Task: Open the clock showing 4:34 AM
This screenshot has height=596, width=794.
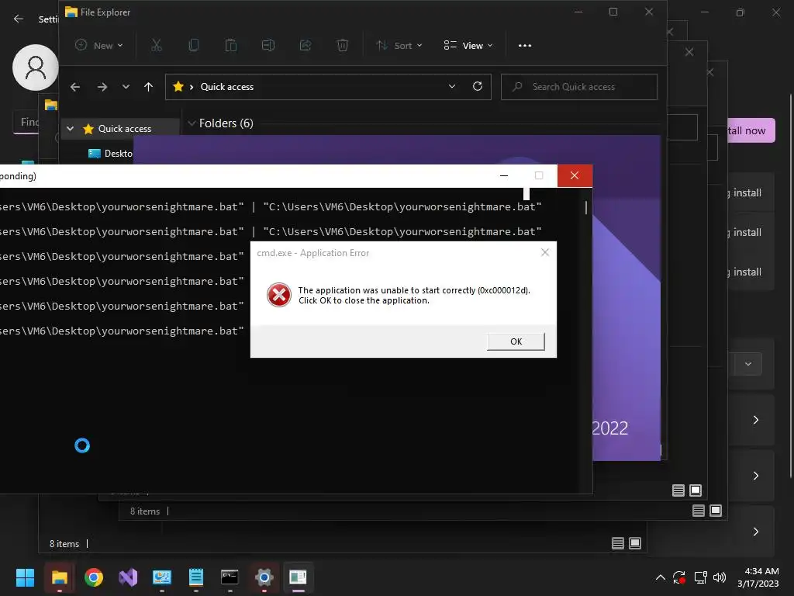Action: [x=758, y=577]
